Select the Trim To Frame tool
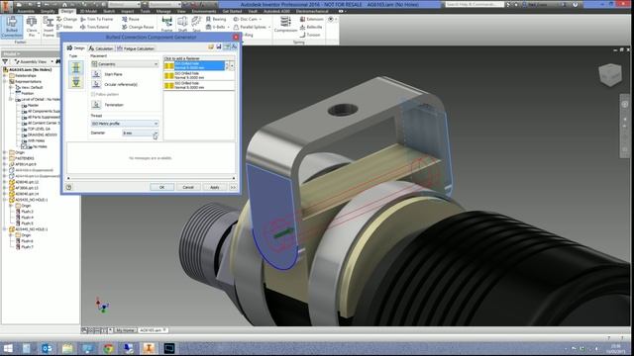The width and height of the screenshot is (634, 356). [x=97, y=19]
